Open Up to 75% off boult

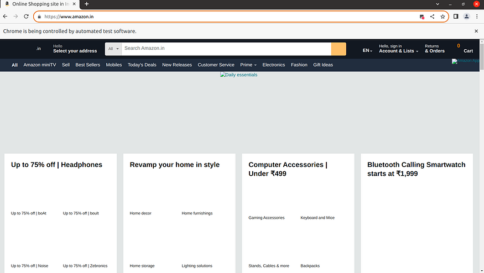81,213
